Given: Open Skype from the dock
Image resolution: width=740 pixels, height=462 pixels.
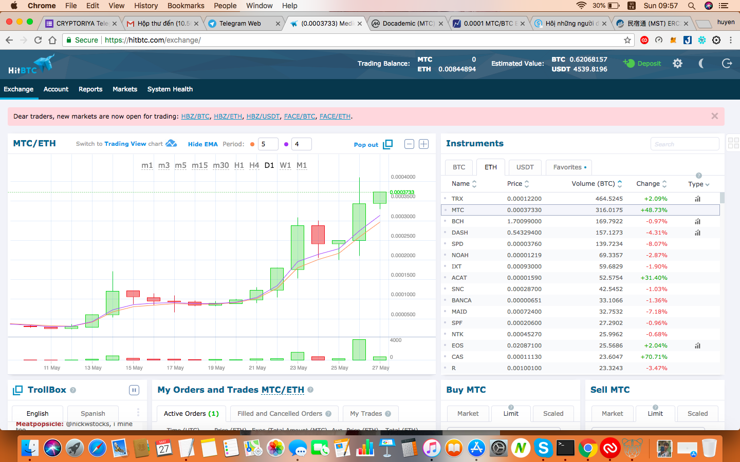Looking at the screenshot, I should pyautogui.click(x=543, y=448).
